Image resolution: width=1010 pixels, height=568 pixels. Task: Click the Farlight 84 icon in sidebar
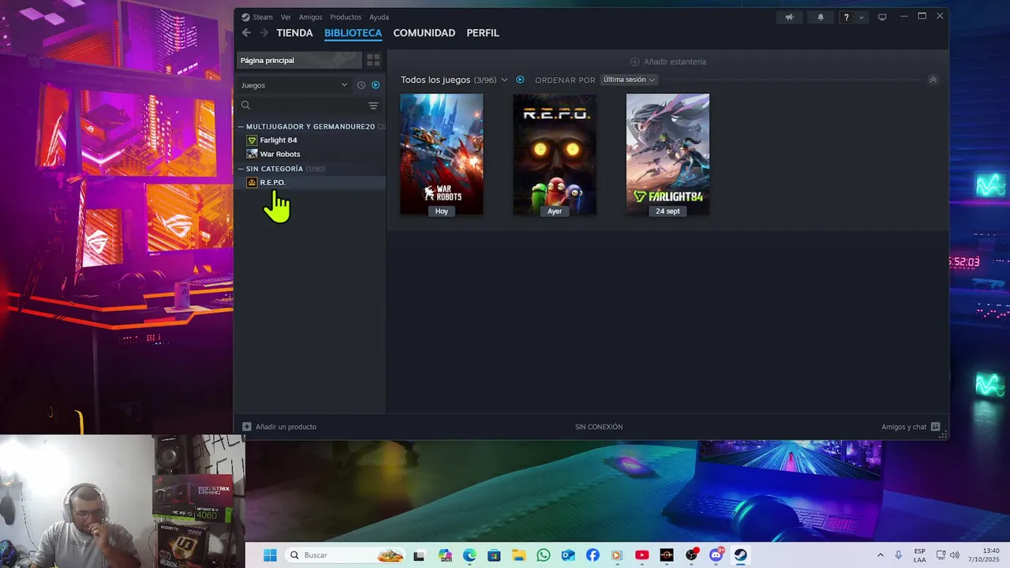pyautogui.click(x=252, y=140)
